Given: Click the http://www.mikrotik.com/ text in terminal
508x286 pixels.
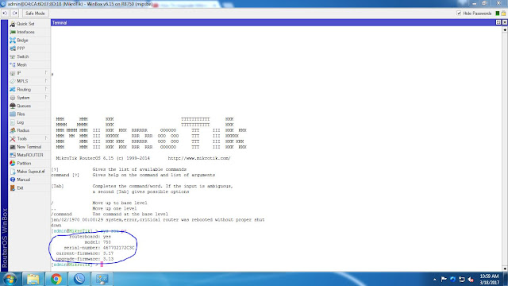Looking at the screenshot, I should point(199,158).
